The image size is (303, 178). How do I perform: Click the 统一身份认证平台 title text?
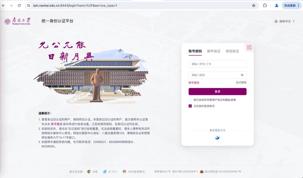tap(57, 21)
